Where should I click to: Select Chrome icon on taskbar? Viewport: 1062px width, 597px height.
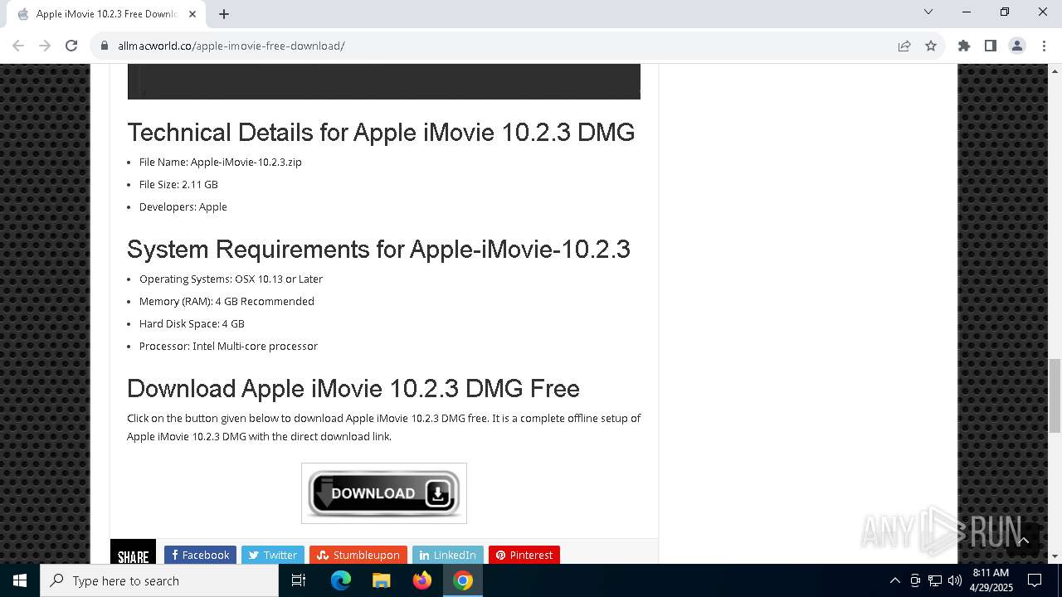coord(463,580)
